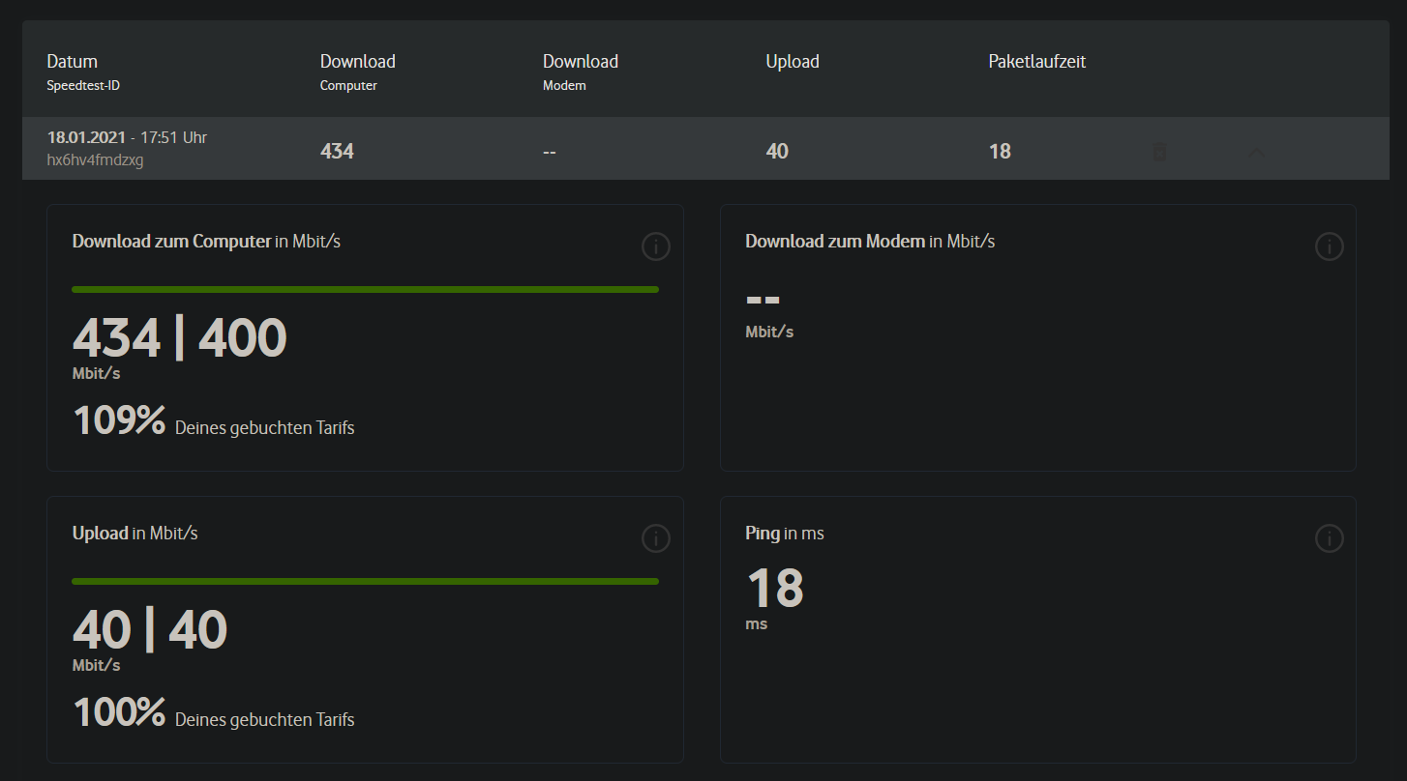
Task: Open info icon for Download zum Computer
Action: pos(655,247)
